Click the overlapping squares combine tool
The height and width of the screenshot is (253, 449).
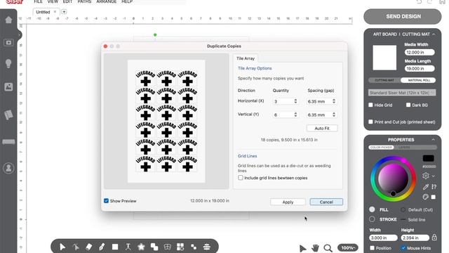pos(154,247)
